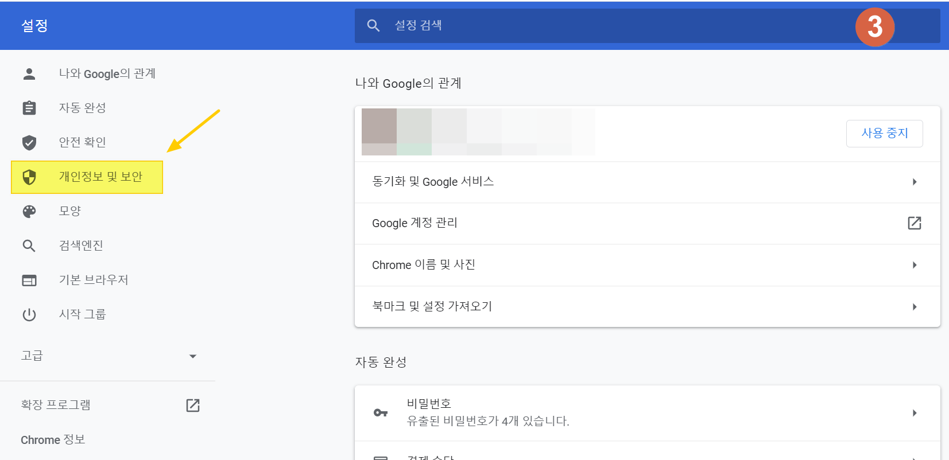Click the 동기화 및 Google 서비스 label
The width and height of the screenshot is (949, 460).
click(433, 182)
